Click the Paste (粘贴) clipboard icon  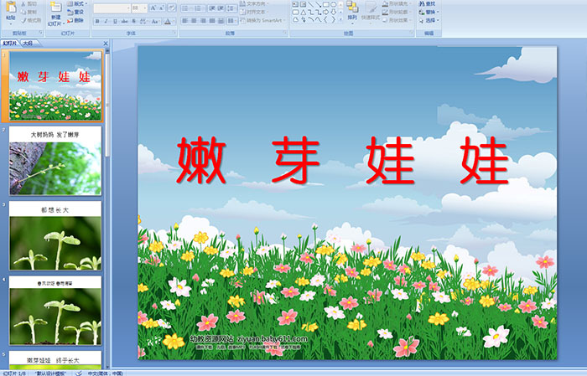click(11, 7)
